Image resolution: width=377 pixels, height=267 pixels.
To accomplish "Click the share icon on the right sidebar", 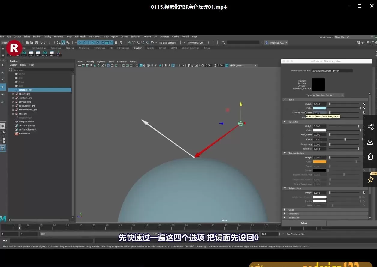I will tap(370, 127).
